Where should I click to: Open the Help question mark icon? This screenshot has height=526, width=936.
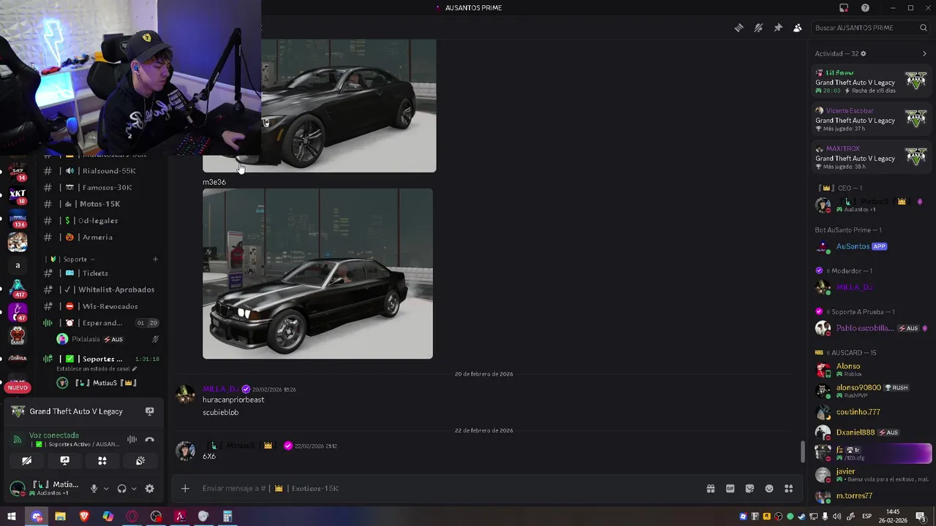865,8
